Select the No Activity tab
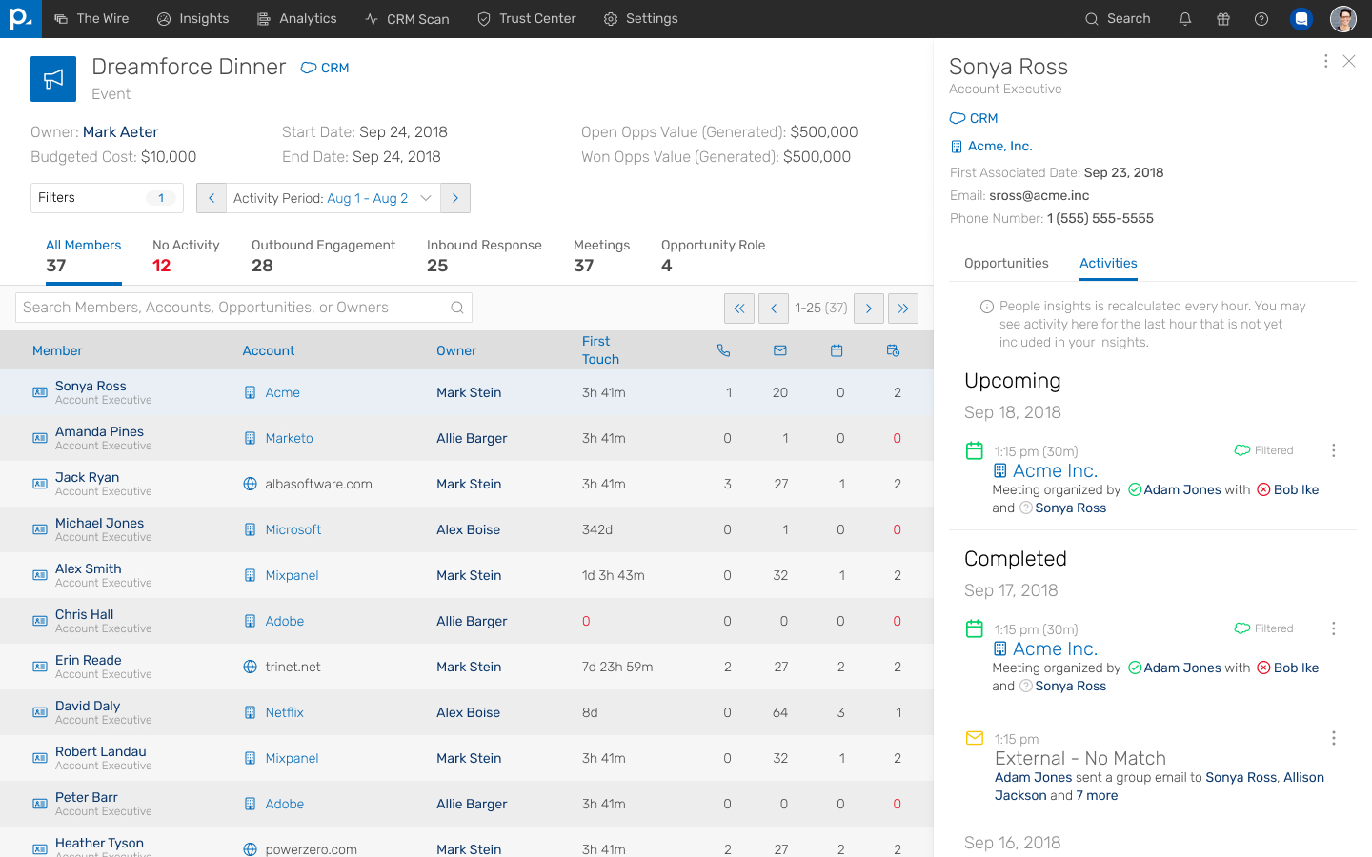 point(186,257)
